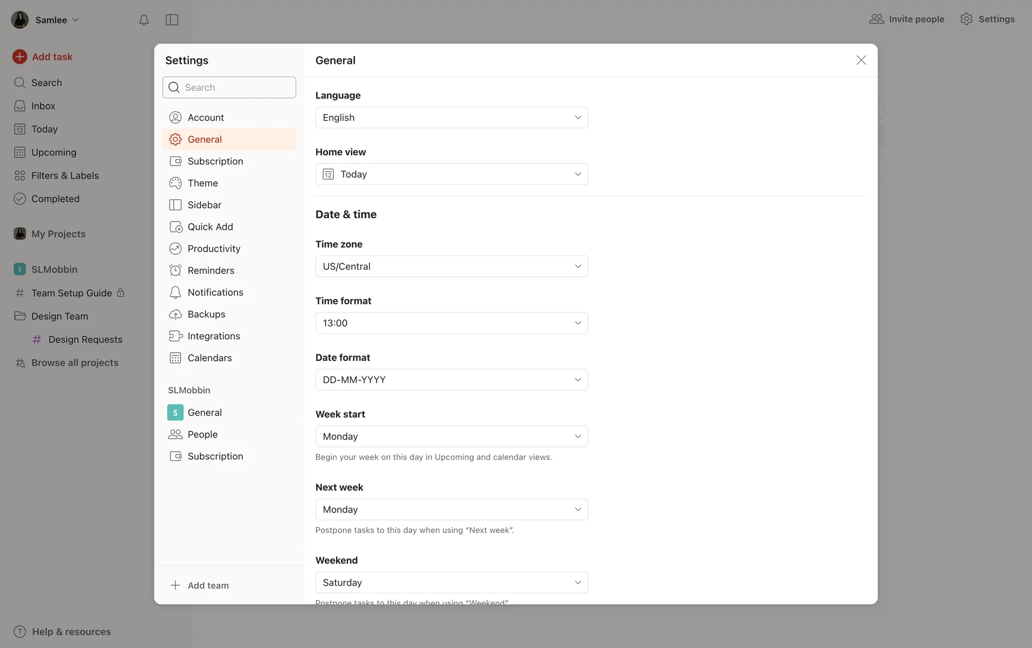Open Calendars settings section

pyautogui.click(x=209, y=358)
